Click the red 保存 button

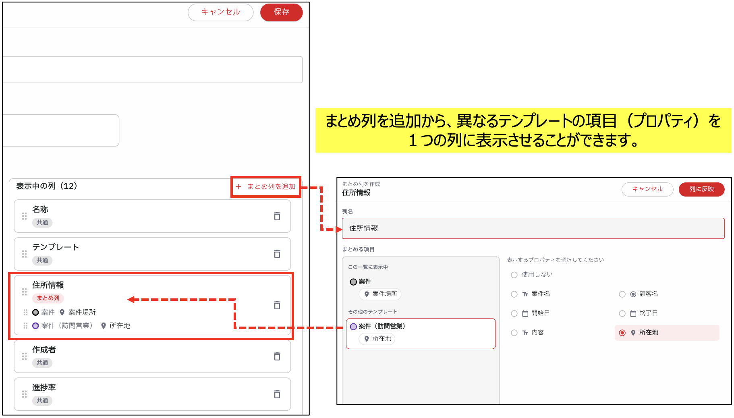282,12
